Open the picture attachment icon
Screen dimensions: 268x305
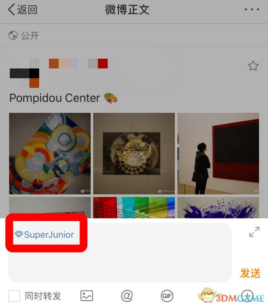[x=87, y=296]
